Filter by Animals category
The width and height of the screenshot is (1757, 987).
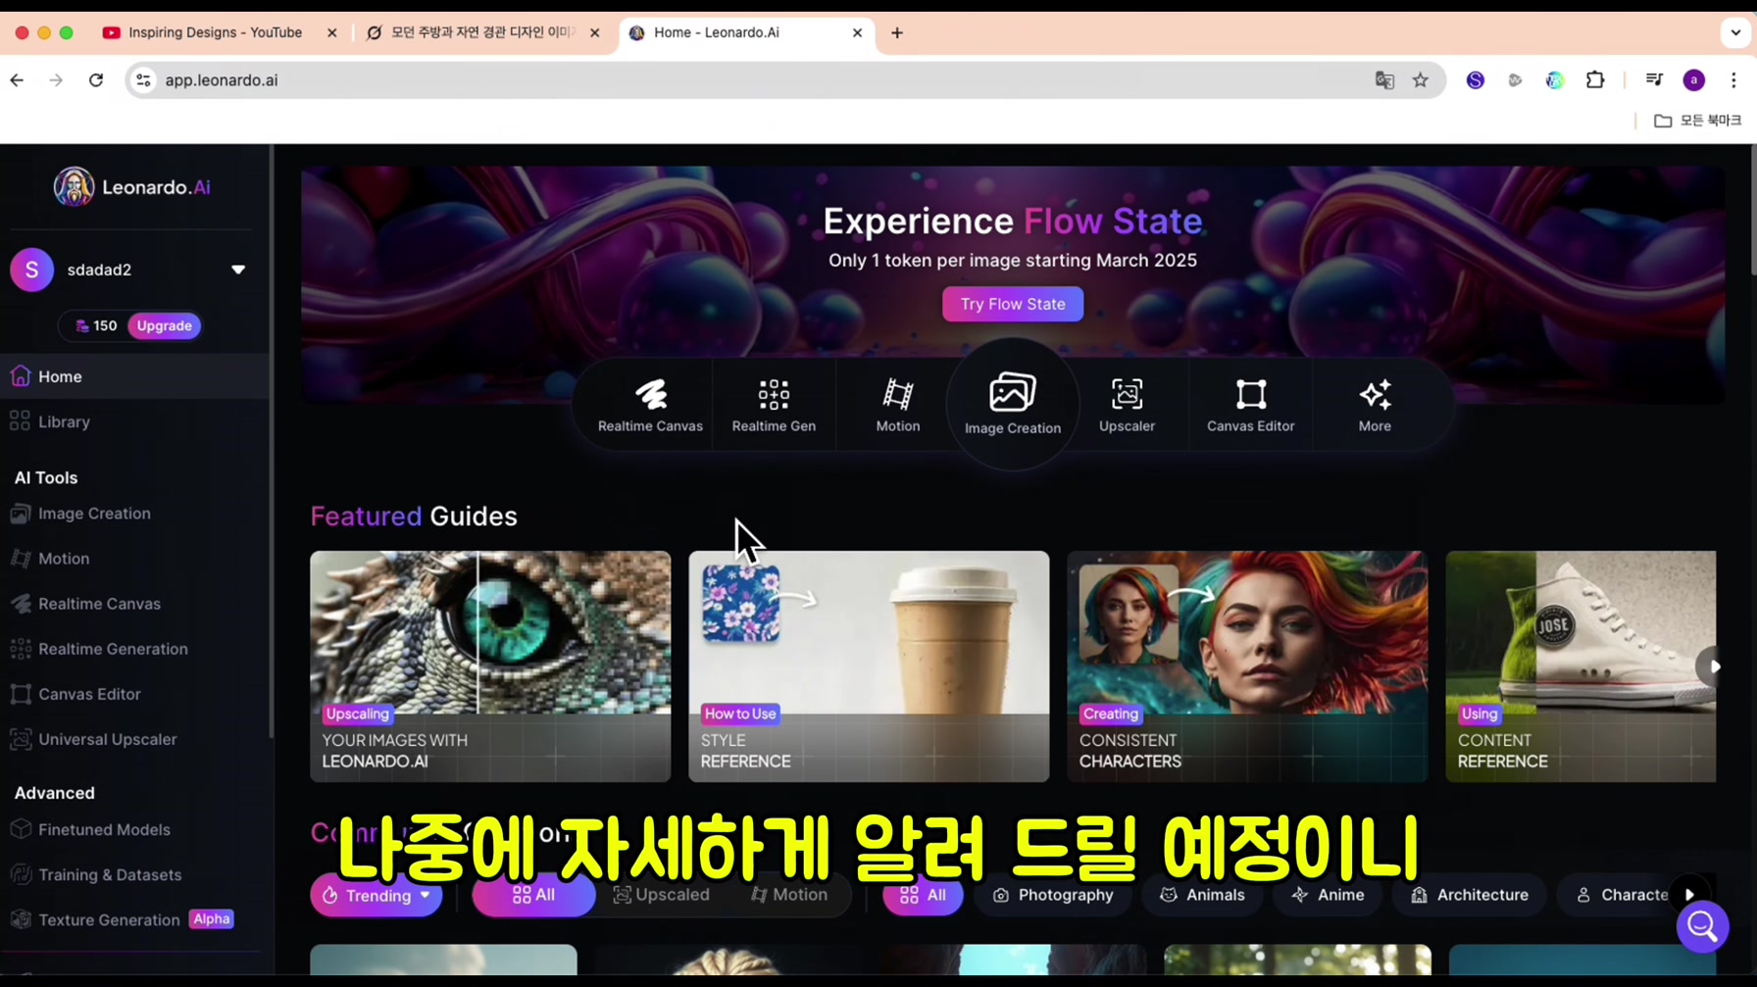coord(1202,895)
